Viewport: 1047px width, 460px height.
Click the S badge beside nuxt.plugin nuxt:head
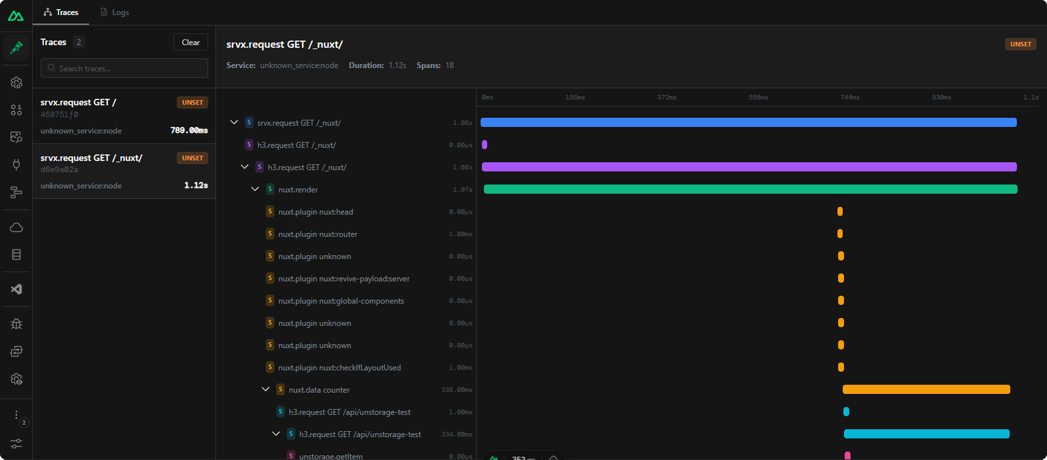[x=270, y=211]
